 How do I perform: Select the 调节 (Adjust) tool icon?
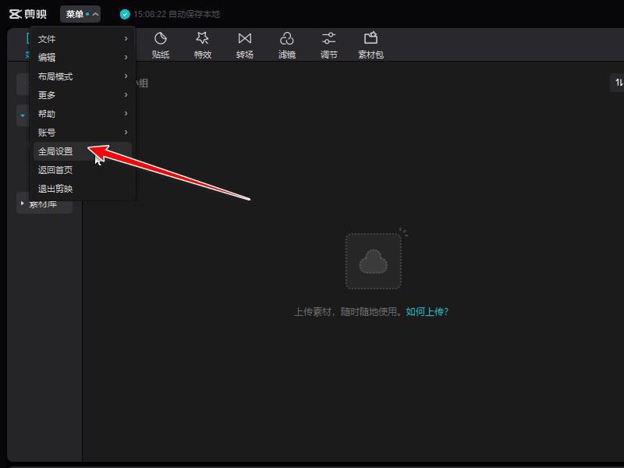pos(329,44)
